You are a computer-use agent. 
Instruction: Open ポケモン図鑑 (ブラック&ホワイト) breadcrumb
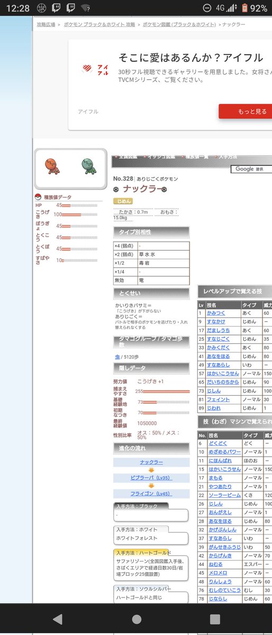pyautogui.click(x=179, y=24)
